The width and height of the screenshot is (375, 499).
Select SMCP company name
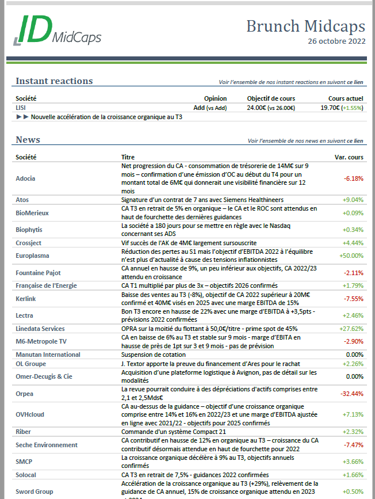[24, 462]
